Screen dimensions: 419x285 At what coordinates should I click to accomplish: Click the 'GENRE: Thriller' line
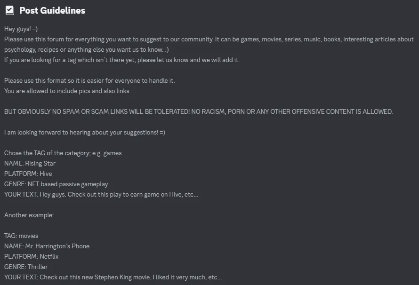[26, 267]
